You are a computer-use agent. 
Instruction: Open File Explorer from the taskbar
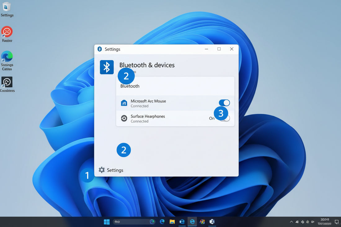[172, 222]
